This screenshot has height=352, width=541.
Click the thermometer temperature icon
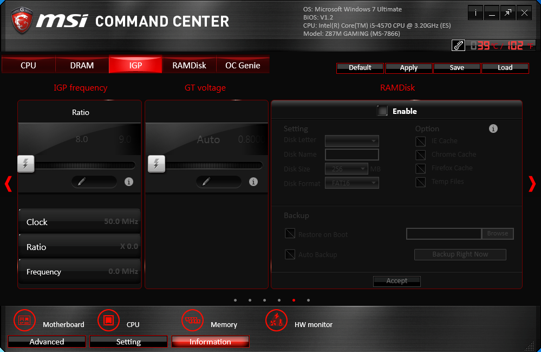(x=458, y=45)
